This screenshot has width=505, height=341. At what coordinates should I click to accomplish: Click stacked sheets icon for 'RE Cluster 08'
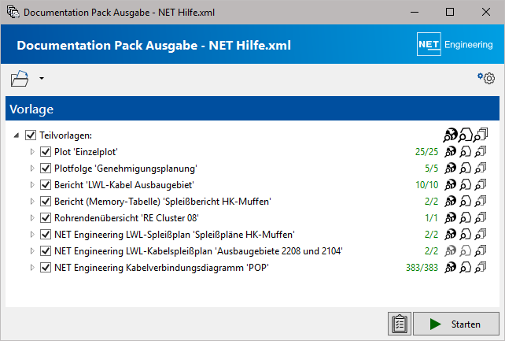coord(481,218)
